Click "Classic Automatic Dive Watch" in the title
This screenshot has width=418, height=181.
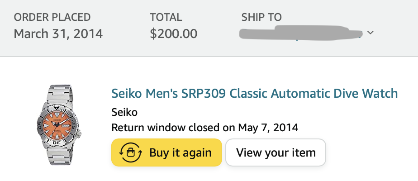[x=313, y=94]
